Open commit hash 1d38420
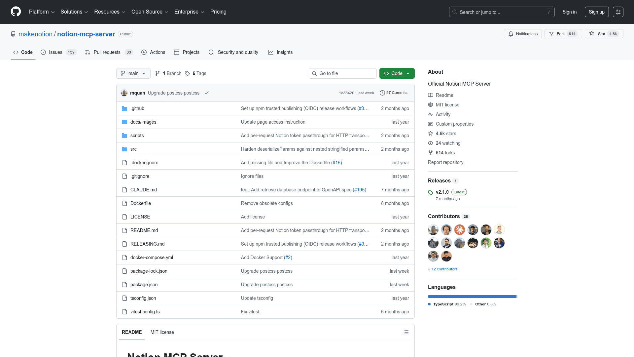The height and width of the screenshot is (357, 634). pos(346,93)
